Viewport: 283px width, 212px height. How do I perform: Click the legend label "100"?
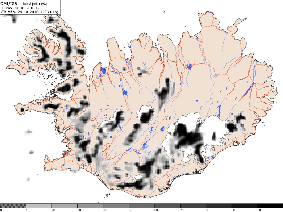[260, 210]
